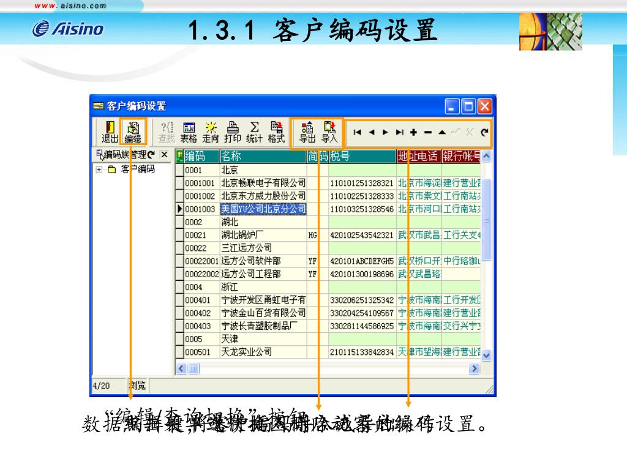Image resolution: width=627 pixels, height=470 pixels.
Task: Click the 浏览 status bar indicator
Action: [x=138, y=386]
